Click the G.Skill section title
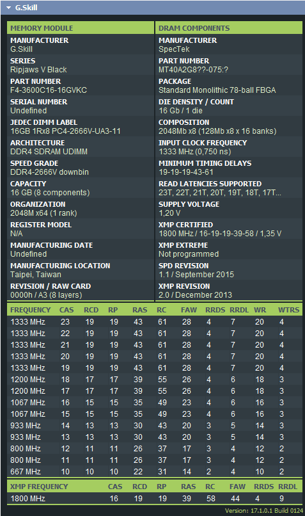305x516 pixels. [x=26, y=8]
